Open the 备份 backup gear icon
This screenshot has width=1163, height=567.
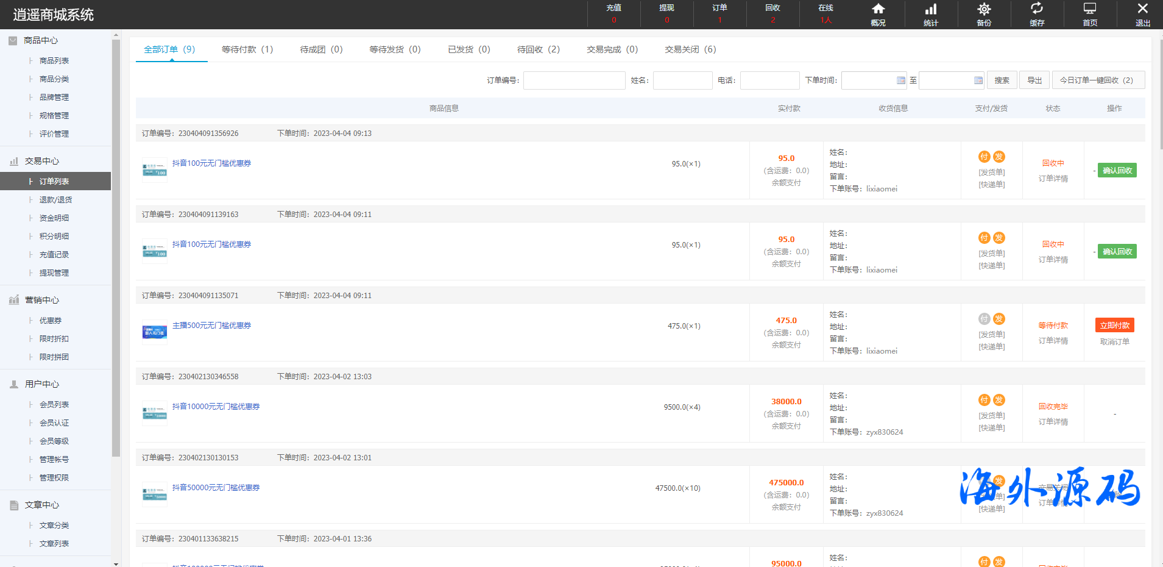tap(984, 9)
